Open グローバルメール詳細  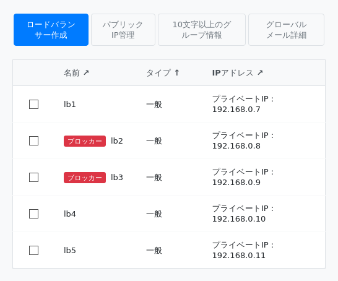(x=286, y=30)
